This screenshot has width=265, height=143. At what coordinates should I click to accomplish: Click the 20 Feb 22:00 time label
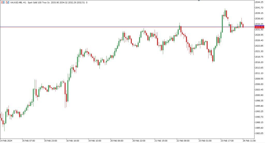click(139, 141)
